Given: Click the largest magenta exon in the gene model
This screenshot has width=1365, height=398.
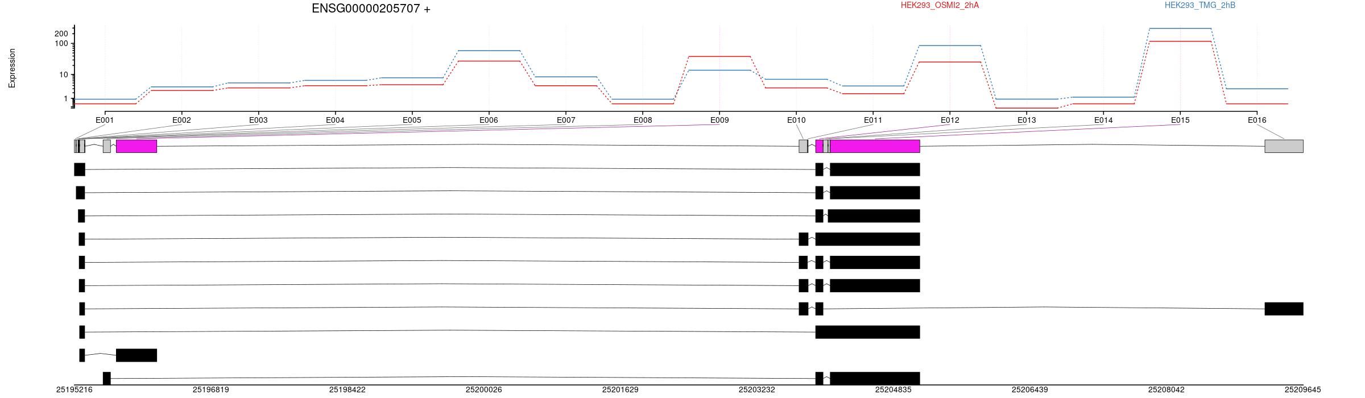Looking at the screenshot, I should 875,146.
